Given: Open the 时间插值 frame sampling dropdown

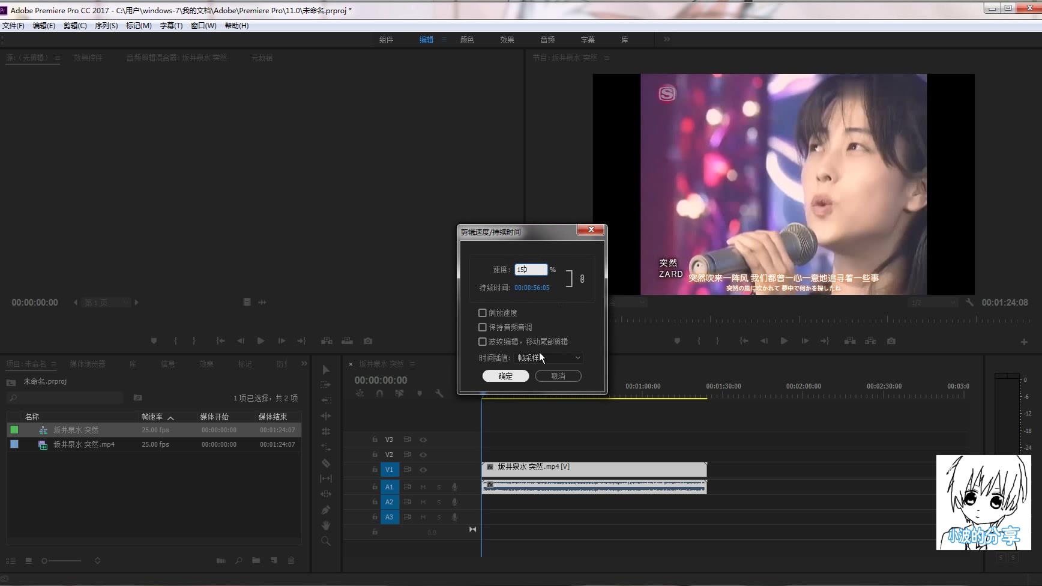Looking at the screenshot, I should coord(549,358).
